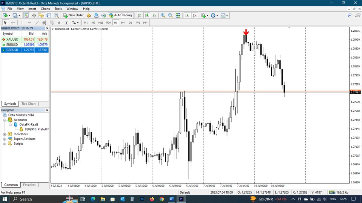This screenshot has height=203, width=362.
Task: Open Photoshop from the taskbar
Action: click(x=142, y=199)
